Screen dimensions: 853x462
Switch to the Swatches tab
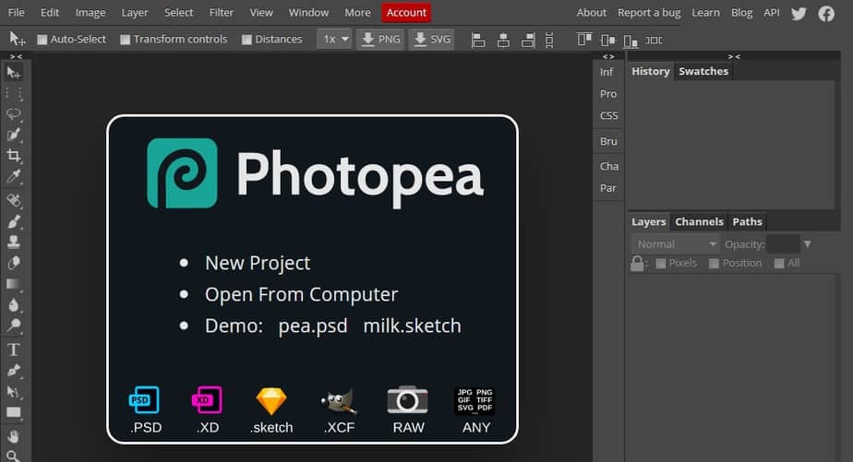703,71
